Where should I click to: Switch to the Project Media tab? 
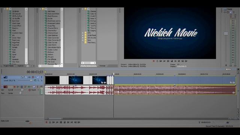coord(8,66)
